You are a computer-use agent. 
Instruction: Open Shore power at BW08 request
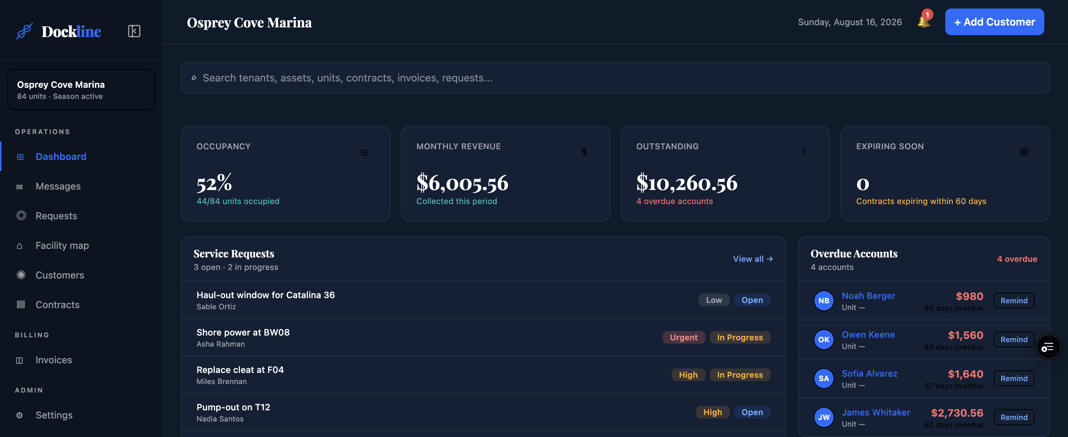484,338
